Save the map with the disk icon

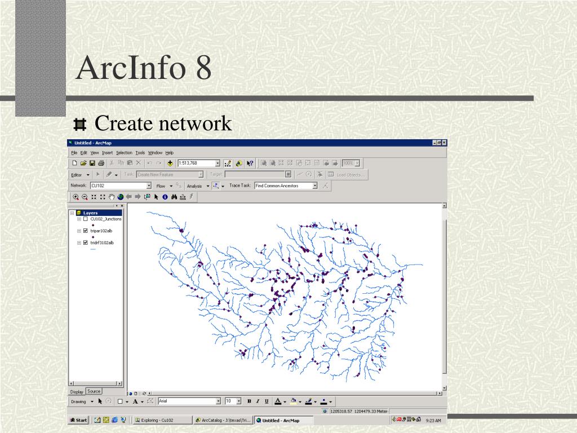(92, 163)
